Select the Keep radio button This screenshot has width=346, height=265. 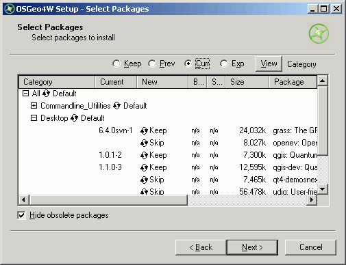coord(116,64)
